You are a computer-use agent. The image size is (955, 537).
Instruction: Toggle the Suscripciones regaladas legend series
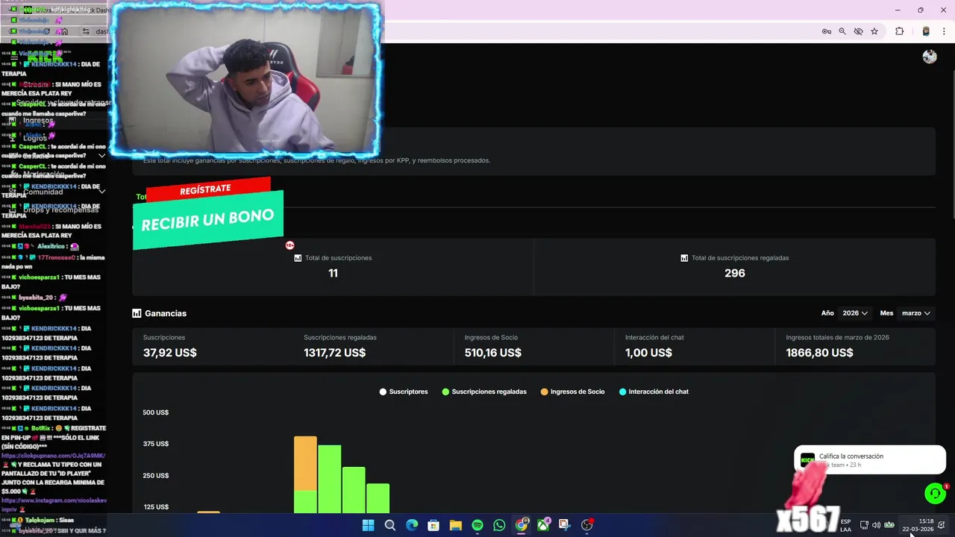(484, 392)
